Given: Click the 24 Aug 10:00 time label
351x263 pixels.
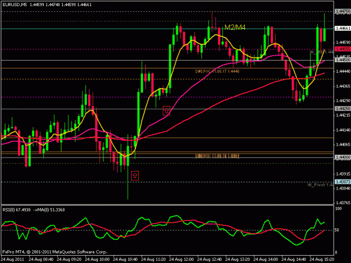Looking at the screenshot, I should pyautogui.click(x=97, y=260).
